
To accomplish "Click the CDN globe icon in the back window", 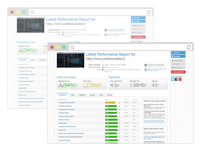I will point(106,35).
